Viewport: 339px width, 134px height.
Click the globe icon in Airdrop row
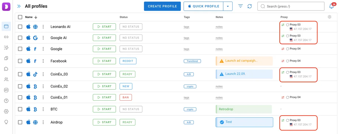point(35,122)
